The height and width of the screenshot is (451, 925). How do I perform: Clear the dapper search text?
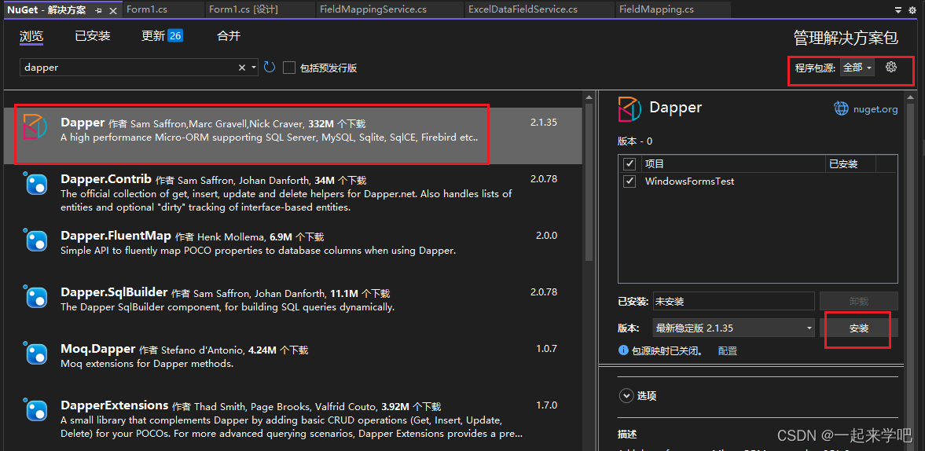click(242, 68)
